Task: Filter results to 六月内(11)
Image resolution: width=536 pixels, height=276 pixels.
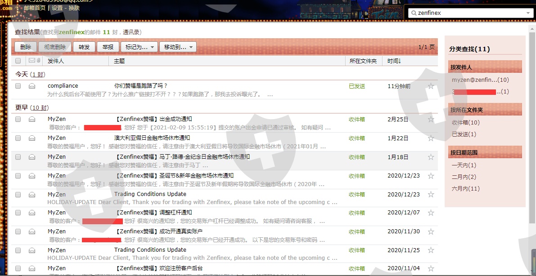Action: coord(466,188)
